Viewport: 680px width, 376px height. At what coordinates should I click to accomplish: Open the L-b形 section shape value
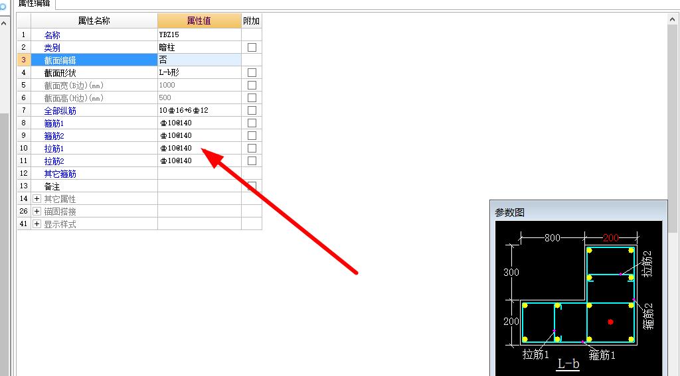coord(199,72)
